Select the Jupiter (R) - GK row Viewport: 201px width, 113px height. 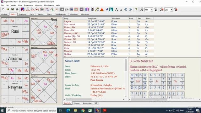tap(108, 36)
